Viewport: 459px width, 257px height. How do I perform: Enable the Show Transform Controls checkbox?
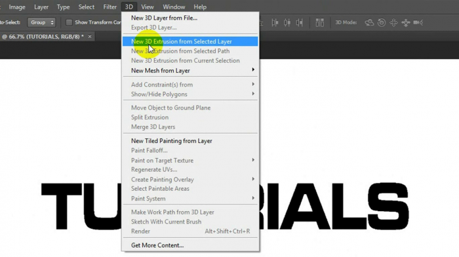point(69,22)
